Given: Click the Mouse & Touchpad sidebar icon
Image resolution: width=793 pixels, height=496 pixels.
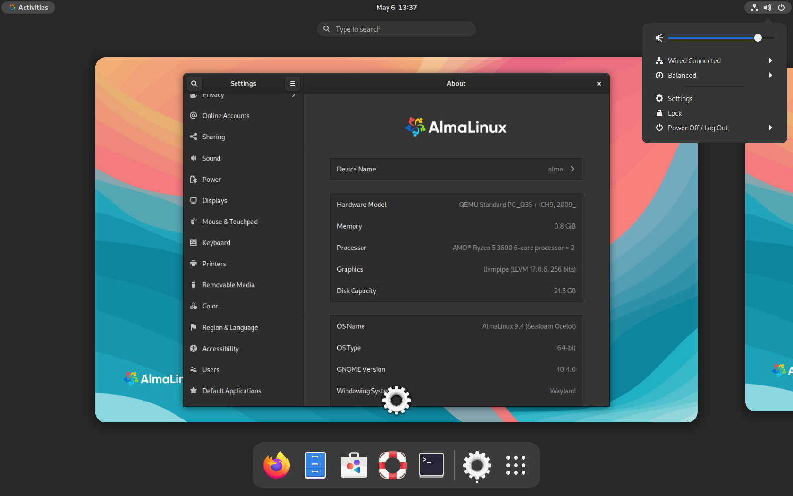Looking at the screenshot, I should (x=194, y=222).
